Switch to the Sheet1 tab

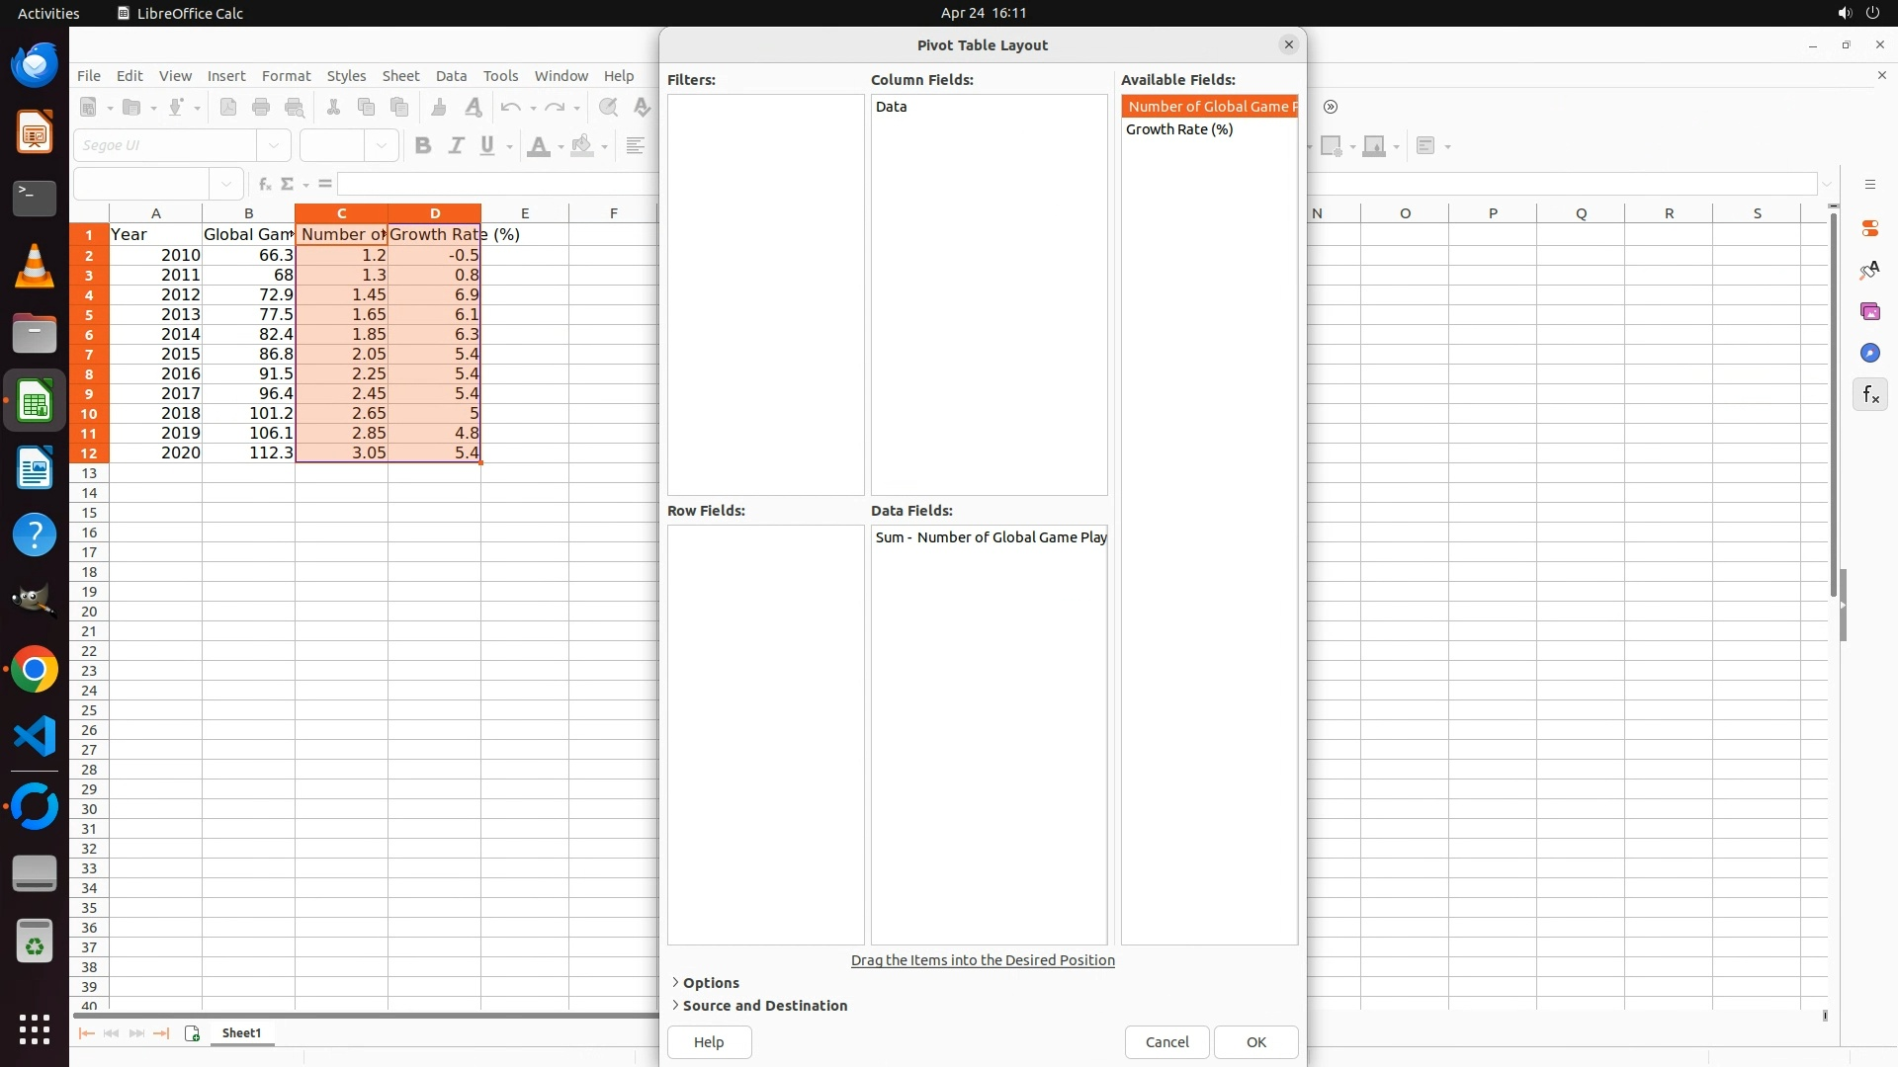pos(241,1033)
